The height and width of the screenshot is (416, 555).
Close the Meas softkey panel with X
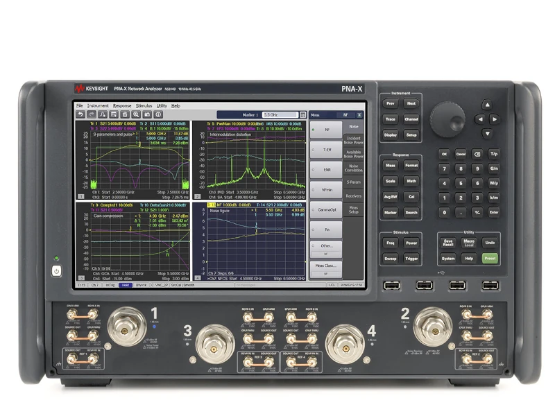[359, 115]
